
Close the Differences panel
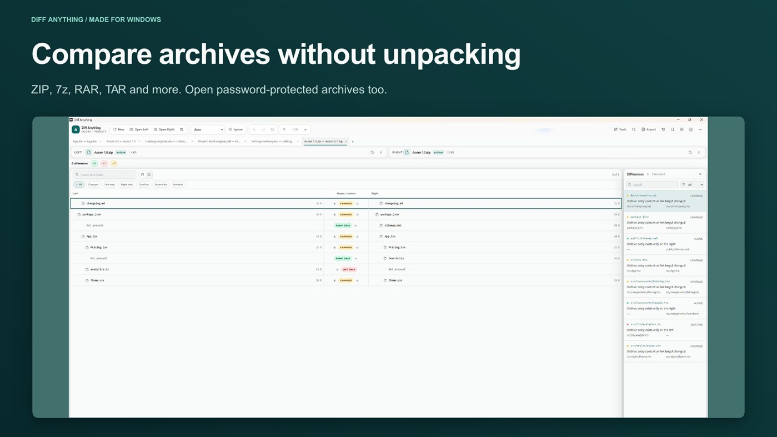pos(700,174)
